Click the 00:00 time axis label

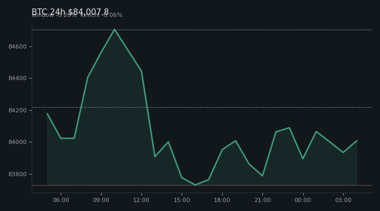303,200
